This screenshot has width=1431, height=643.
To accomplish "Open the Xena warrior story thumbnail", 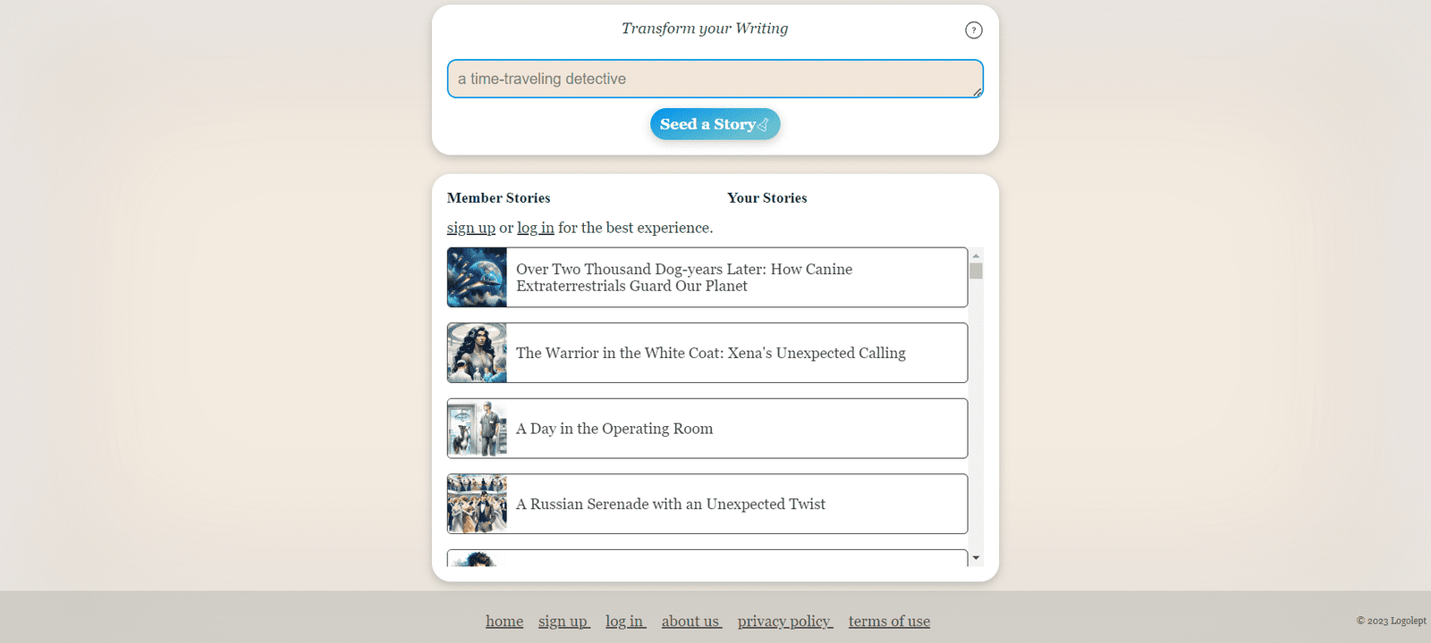I will tap(478, 353).
